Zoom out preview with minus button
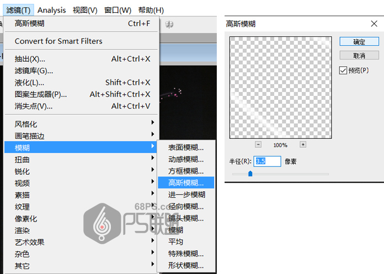Viewport: 384px width, 274px height. [x=258, y=144]
